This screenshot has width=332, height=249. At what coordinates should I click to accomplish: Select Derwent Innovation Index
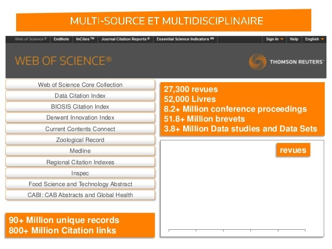click(x=80, y=117)
